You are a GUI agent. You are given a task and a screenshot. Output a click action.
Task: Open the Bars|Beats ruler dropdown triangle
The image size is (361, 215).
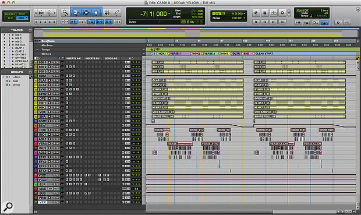40,41
